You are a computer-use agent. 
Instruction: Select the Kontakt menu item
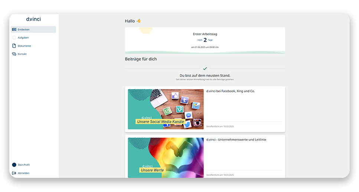point(33,54)
